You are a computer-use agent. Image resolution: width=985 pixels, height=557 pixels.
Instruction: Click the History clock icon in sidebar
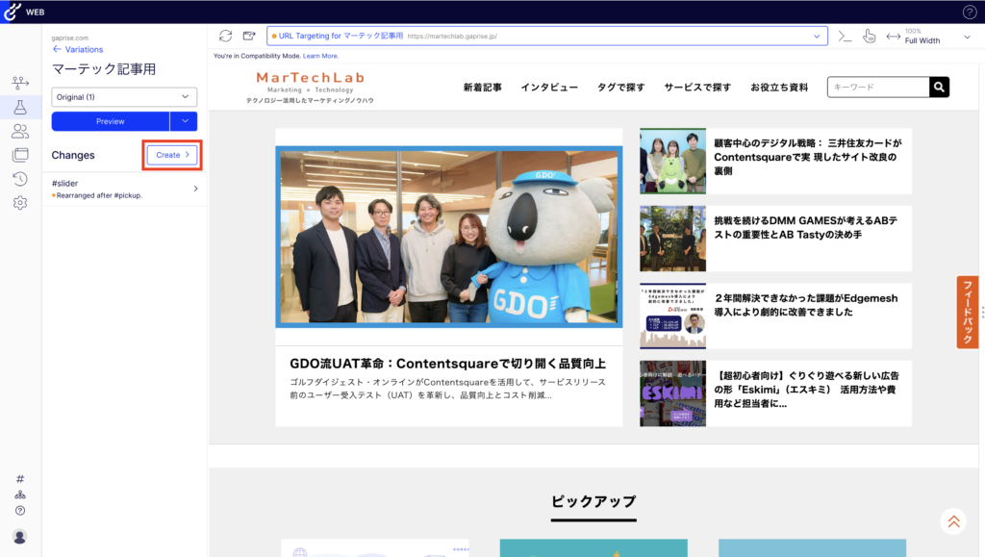click(x=20, y=178)
